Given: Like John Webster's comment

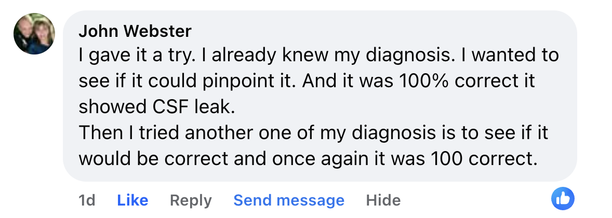Looking at the screenshot, I should coord(132,200).
